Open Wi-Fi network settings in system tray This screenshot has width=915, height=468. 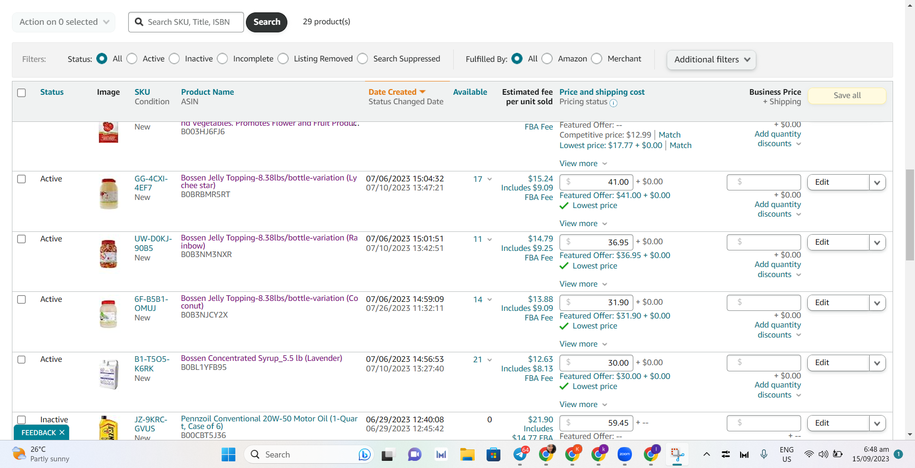[809, 454]
